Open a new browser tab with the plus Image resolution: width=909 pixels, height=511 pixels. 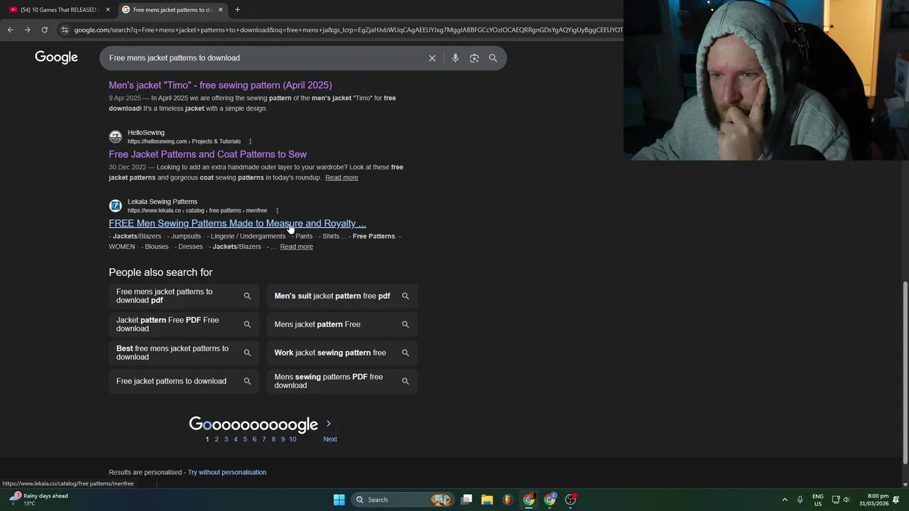[x=237, y=10]
